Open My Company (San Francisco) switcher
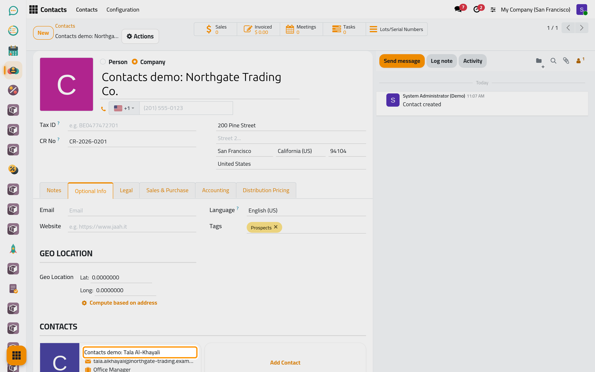Viewport: 595px width, 372px height. point(535,10)
